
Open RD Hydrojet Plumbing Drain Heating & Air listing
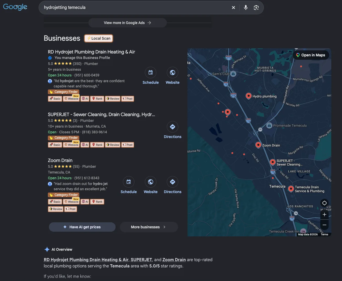(x=92, y=52)
